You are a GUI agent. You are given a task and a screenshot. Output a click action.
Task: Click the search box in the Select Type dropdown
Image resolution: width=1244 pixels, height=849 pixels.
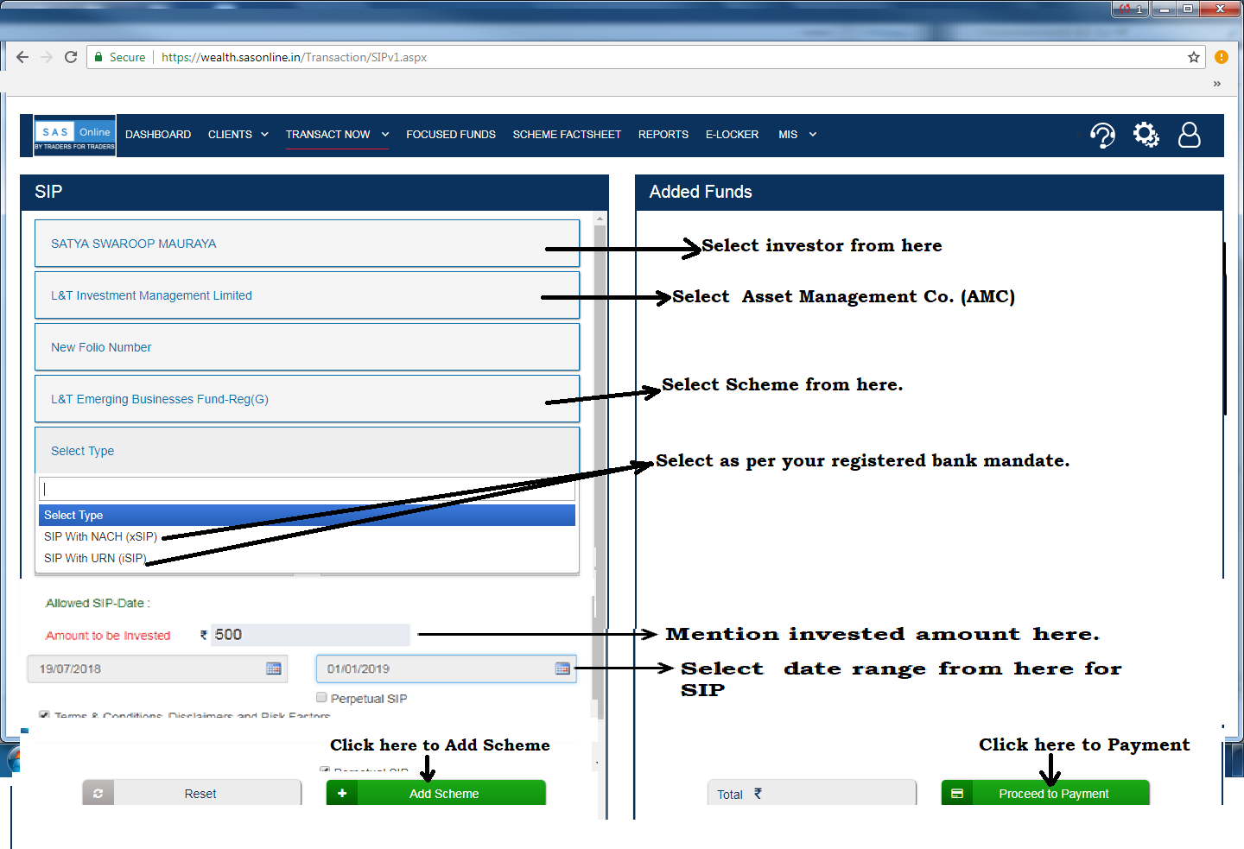[x=307, y=489]
